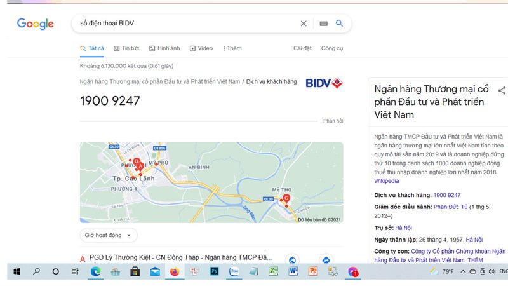Screen dimensions: 508x286
Task: Open Excel from taskbar
Action: click(274, 271)
